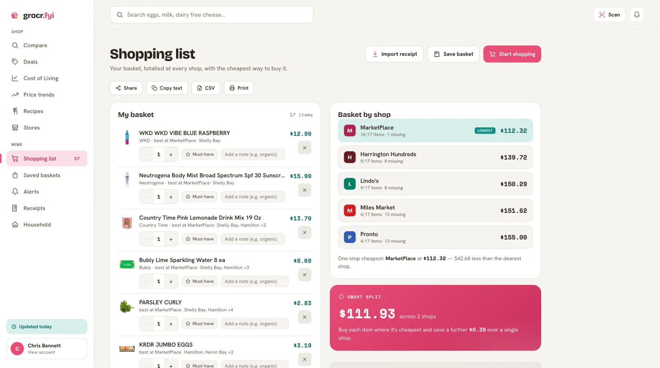The height and width of the screenshot is (368, 660).
Task: Click note field for Country Time Lemonade
Action: (253, 239)
